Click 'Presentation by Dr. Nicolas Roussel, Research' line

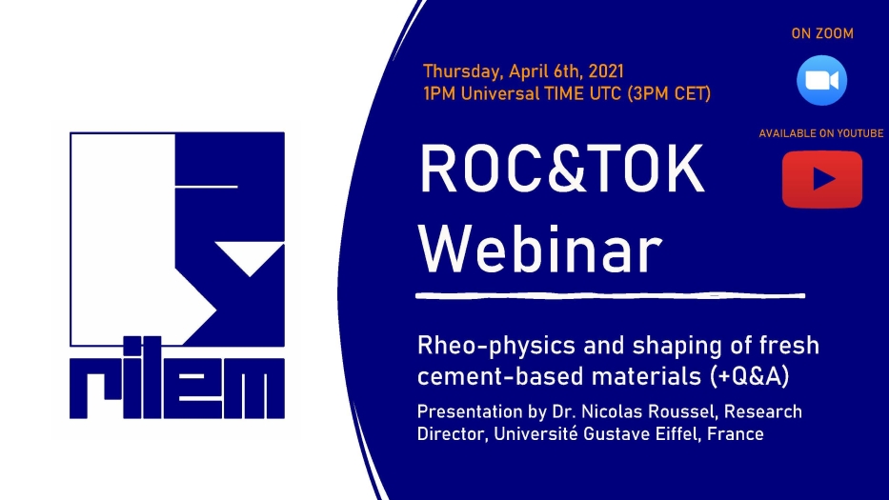(x=610, y=411)
